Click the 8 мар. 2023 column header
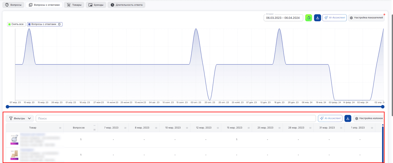The image size is (393, 163). [142, 128]
